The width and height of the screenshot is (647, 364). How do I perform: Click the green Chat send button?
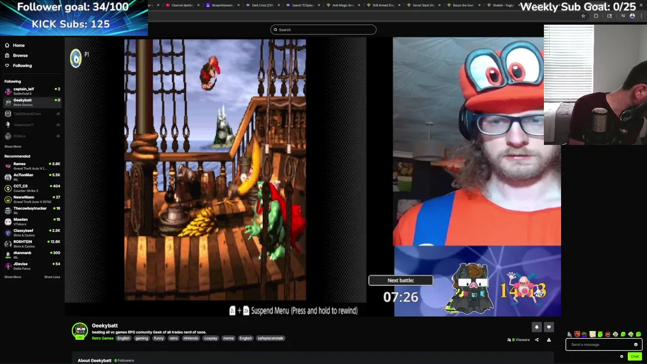click(635, 356)
